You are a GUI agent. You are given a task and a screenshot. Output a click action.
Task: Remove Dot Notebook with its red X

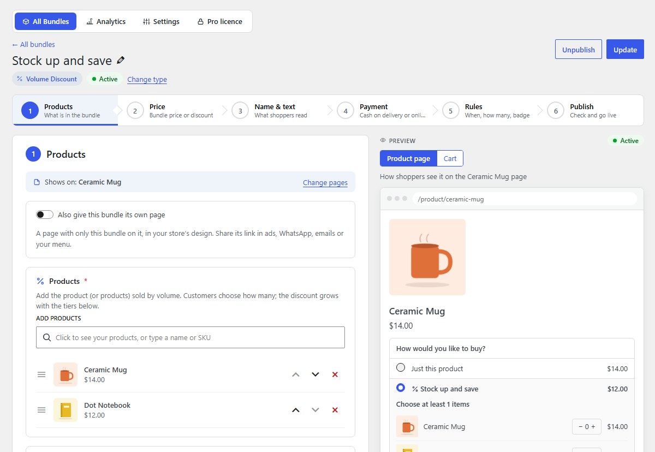(335, 410)
